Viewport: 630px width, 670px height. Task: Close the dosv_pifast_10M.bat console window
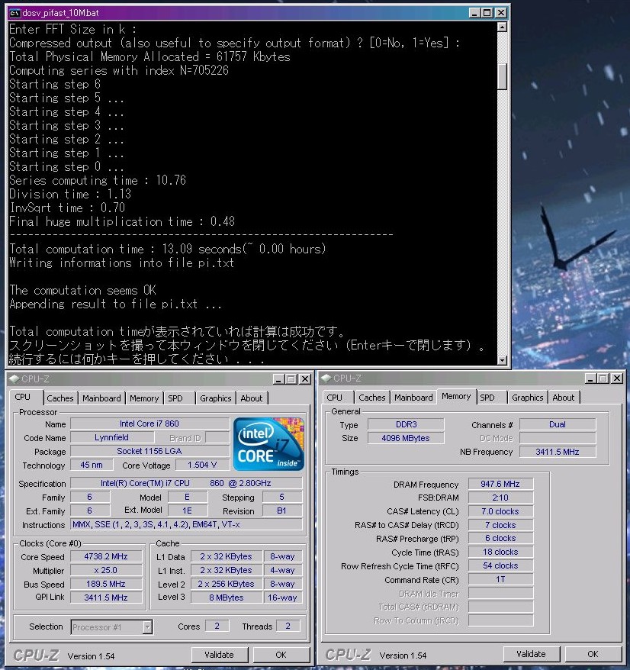click(x=501, y=13)
